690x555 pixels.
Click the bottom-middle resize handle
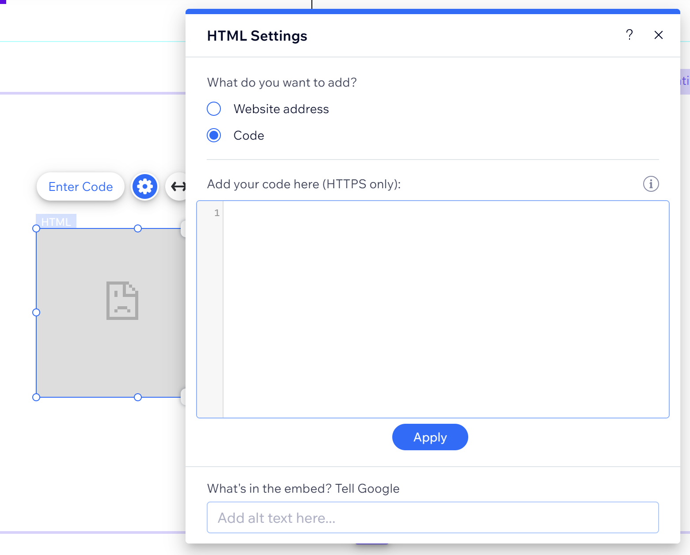[138, 397]
